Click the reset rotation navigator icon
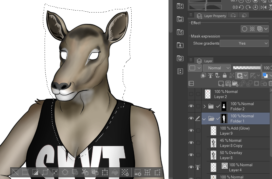 (255, 7)
